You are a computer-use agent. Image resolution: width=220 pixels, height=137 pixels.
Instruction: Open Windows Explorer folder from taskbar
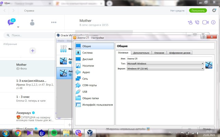[x=66, y=133]
